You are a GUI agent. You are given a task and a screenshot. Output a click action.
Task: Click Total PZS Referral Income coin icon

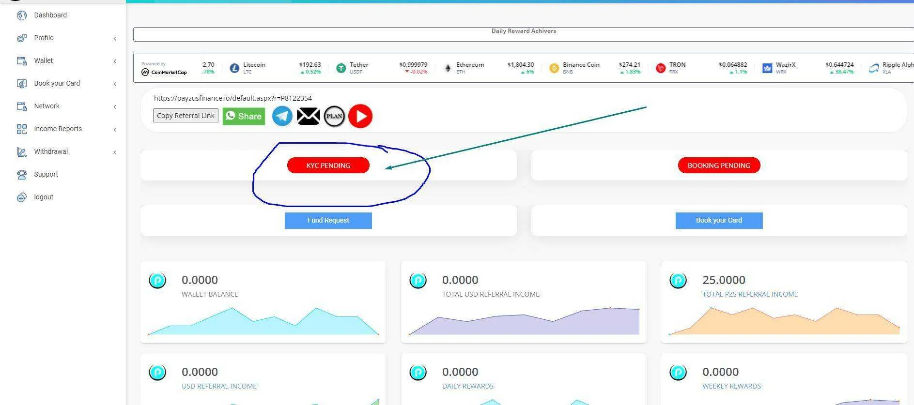pyautogui.click(x=678, y=280)
